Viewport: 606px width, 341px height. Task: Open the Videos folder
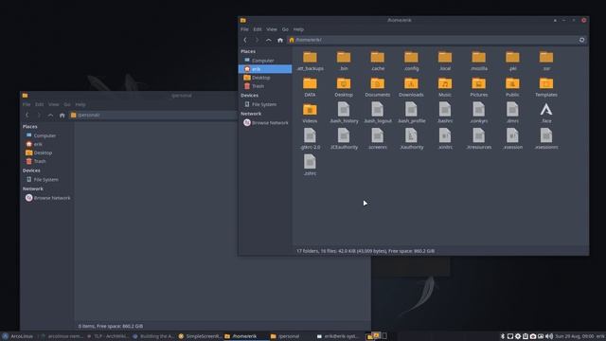click(310, 114)
